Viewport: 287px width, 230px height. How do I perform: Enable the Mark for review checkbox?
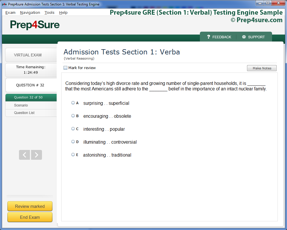(x=65, y=68)
